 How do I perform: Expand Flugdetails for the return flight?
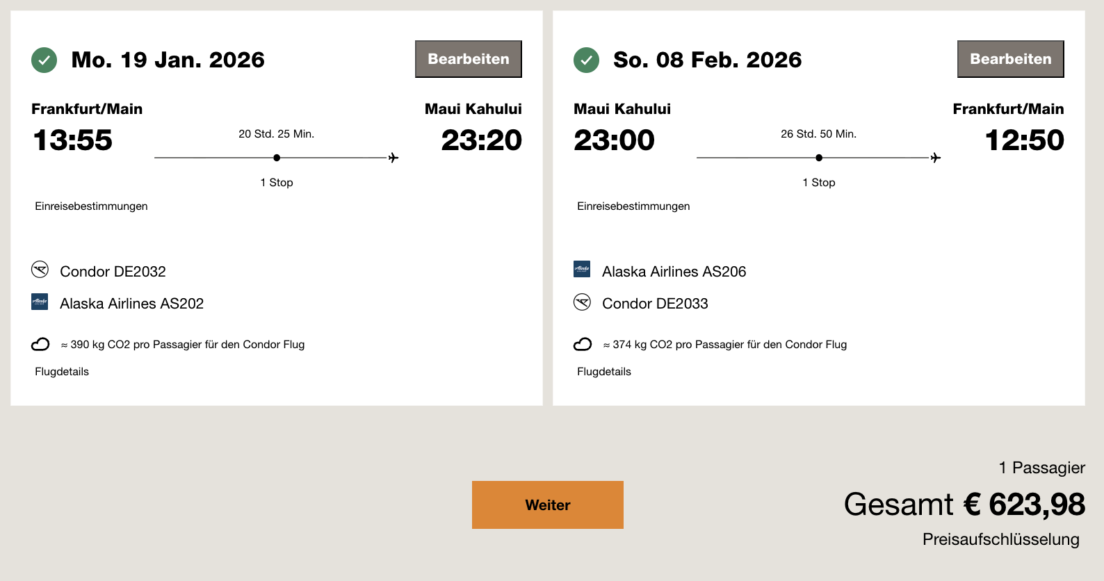click(x=604, y=372)
